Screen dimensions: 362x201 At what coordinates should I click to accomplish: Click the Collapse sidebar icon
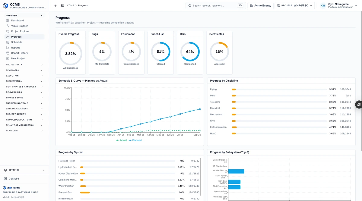click(5, 179)
